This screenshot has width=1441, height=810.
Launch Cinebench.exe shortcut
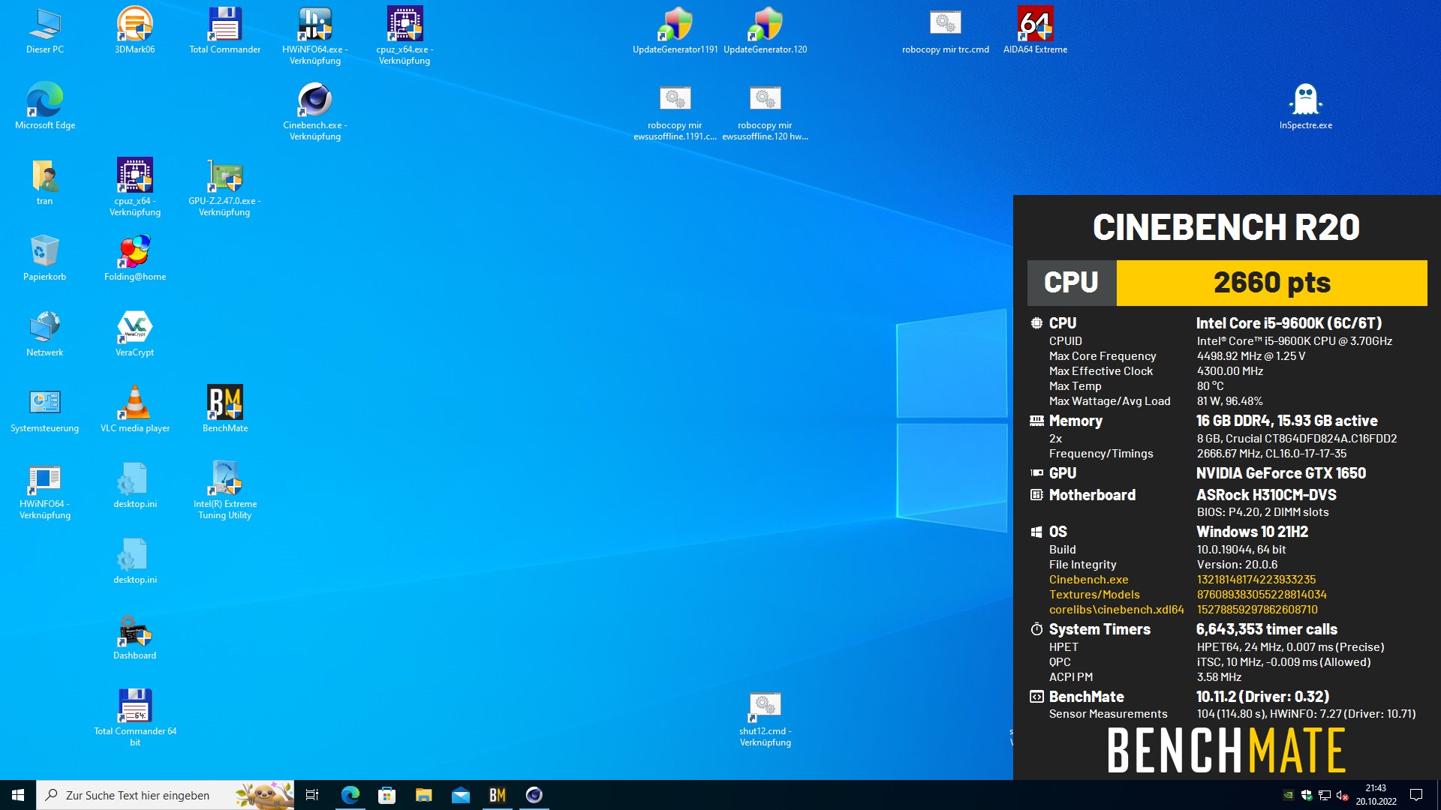pos(315,111)
